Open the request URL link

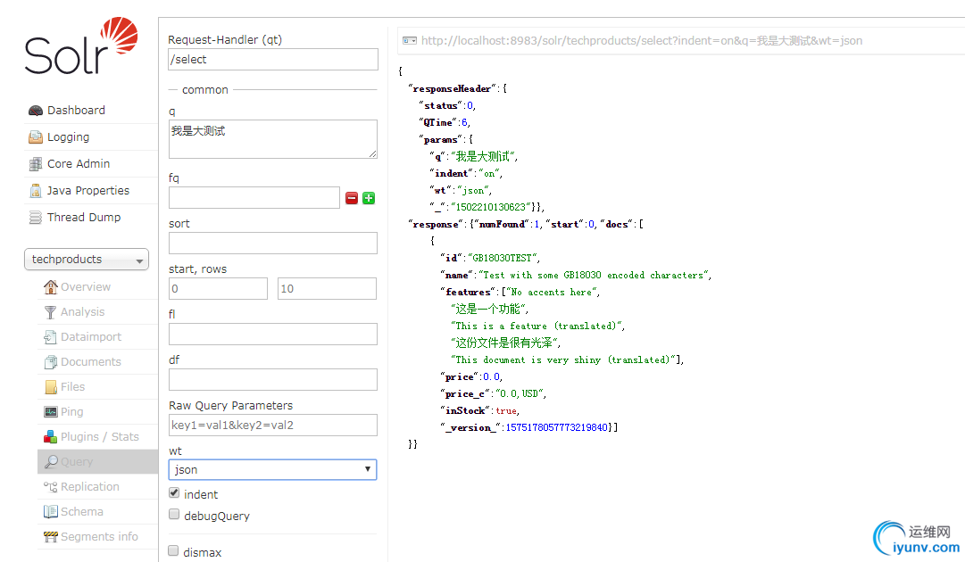pyautogui.click(x=642, y=40)
